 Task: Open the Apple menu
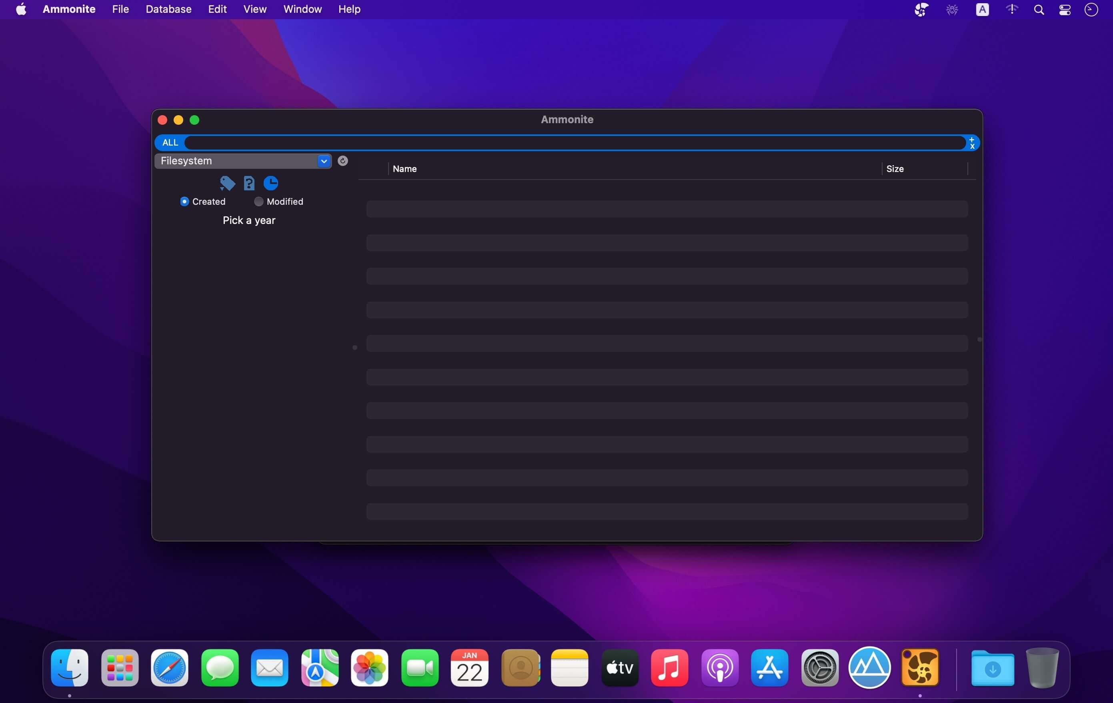point(21,9)
